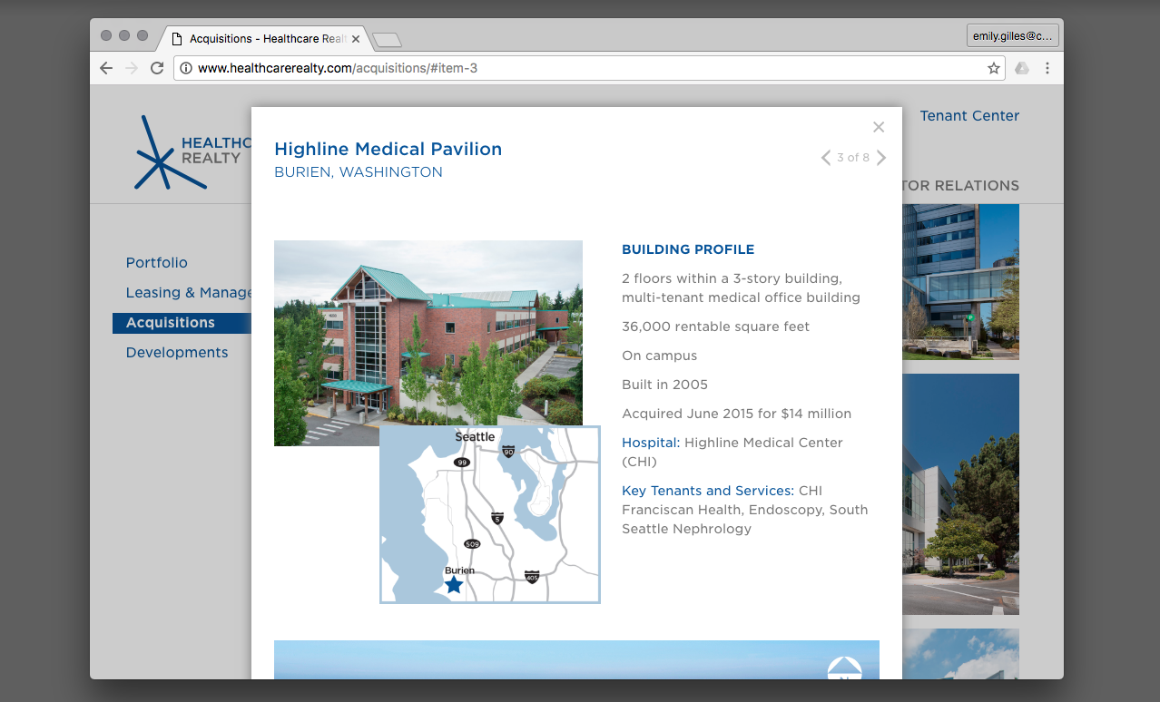Open the Investor Relations nav item

coord(960,186)
